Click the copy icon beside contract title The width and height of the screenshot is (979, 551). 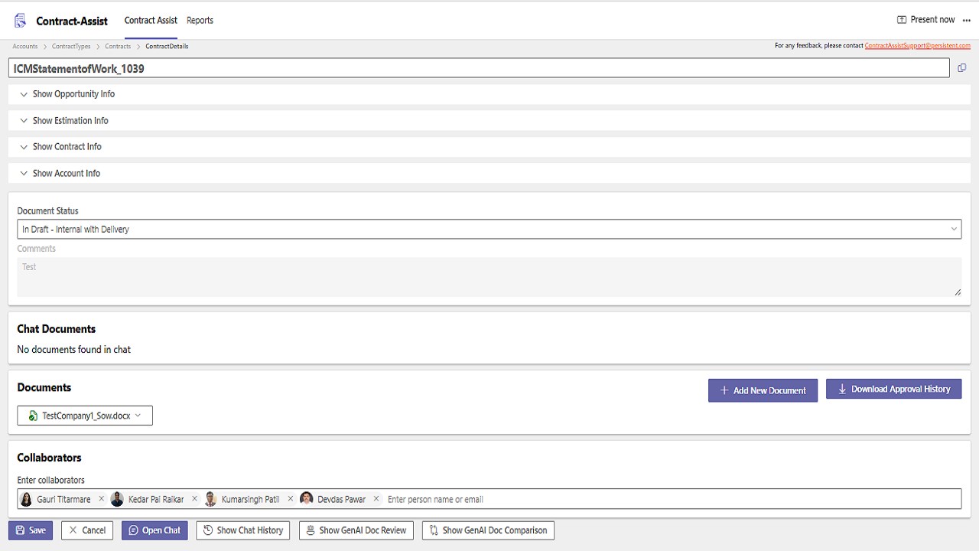tap(962, 68)
